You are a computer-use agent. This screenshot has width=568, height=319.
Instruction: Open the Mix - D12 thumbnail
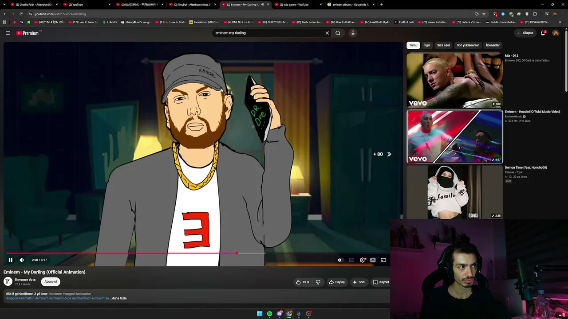455,80
